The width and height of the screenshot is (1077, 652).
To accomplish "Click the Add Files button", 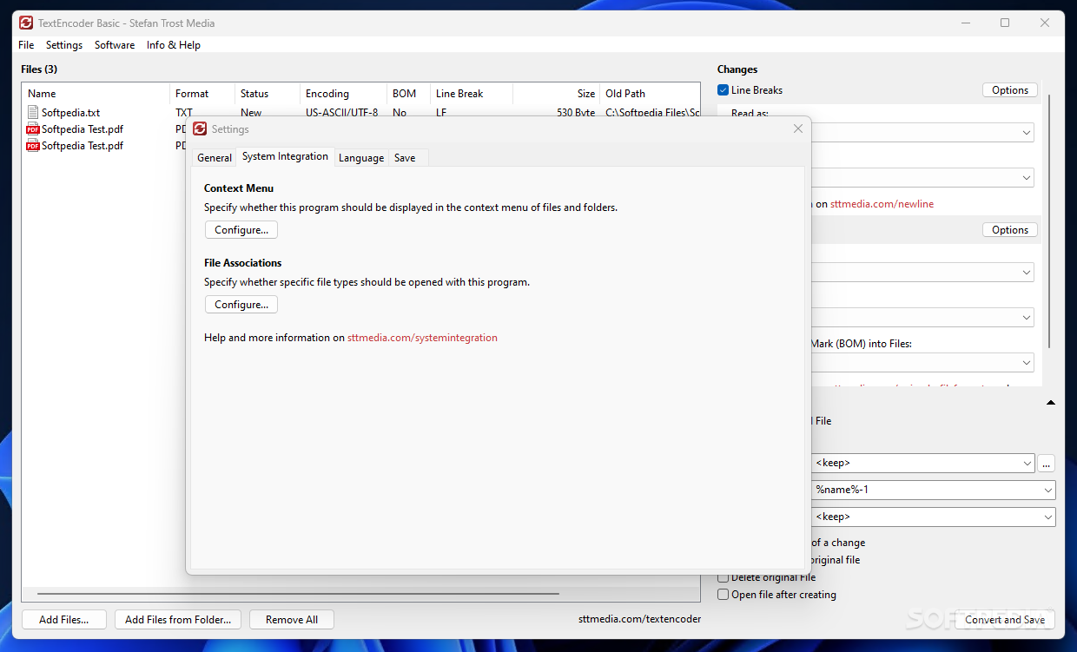I will point(64,620).
